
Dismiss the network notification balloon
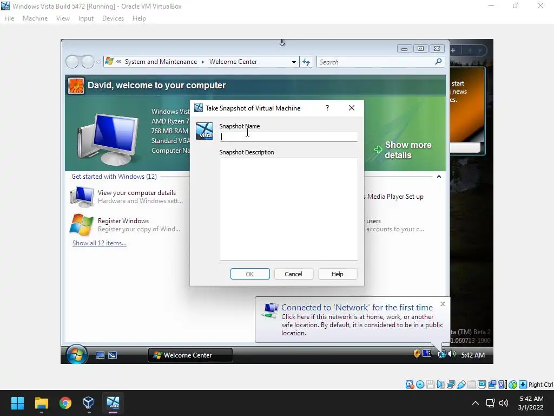[x=443, y=304]
